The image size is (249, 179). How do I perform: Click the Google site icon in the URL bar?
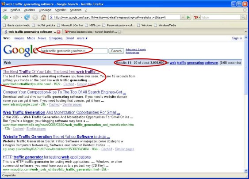point(51,17)
